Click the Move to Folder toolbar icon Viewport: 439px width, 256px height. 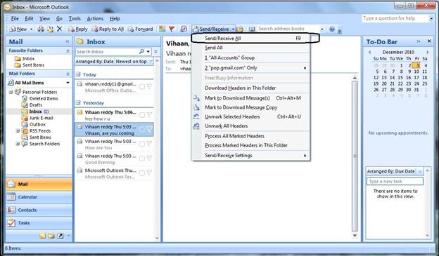[50, 29]
